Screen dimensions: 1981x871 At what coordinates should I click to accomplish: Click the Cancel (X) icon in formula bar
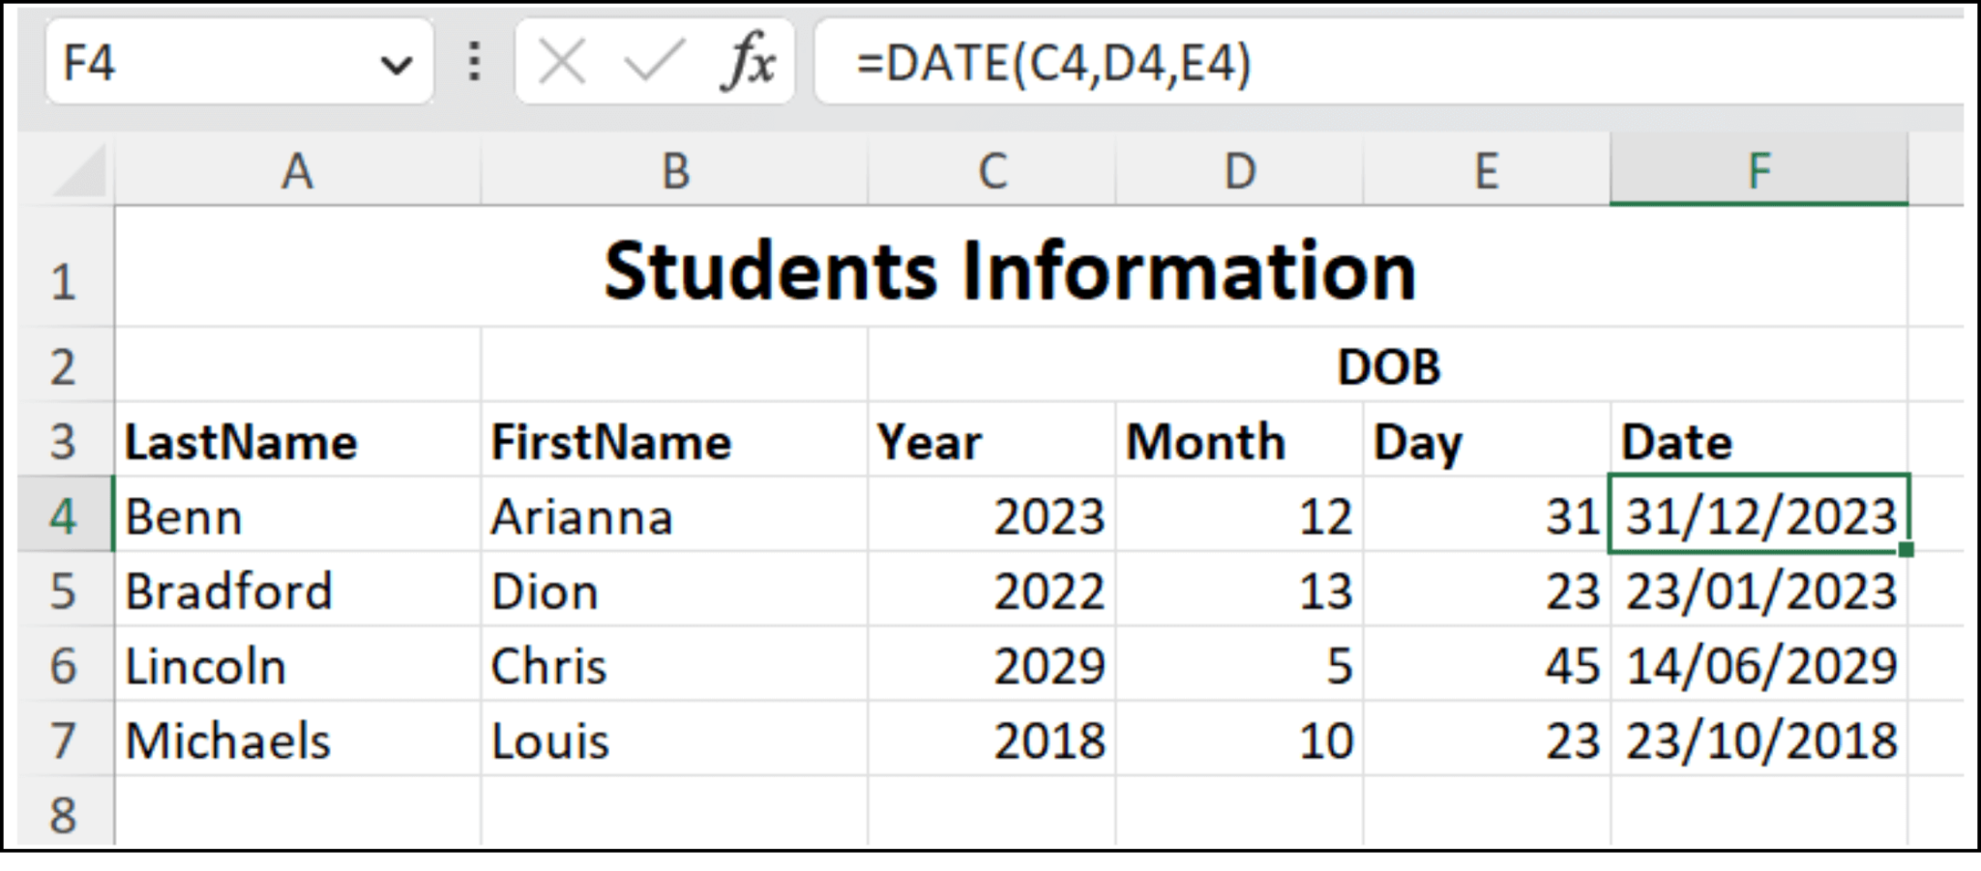point(561,60)
